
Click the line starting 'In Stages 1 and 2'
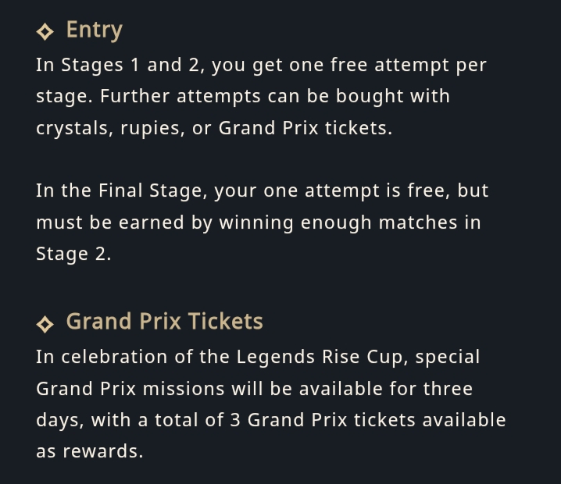point(261,66)
